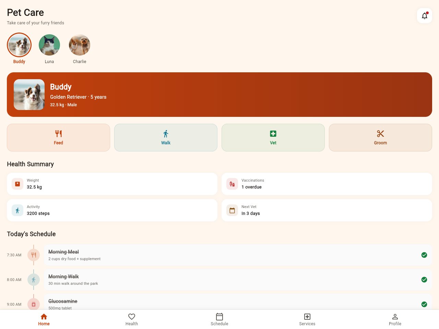Image resolution: width=439 pixels, height=329 pixels.
Task: Click the Golden Retriever · 5 years text
Action: coord(78,97)
